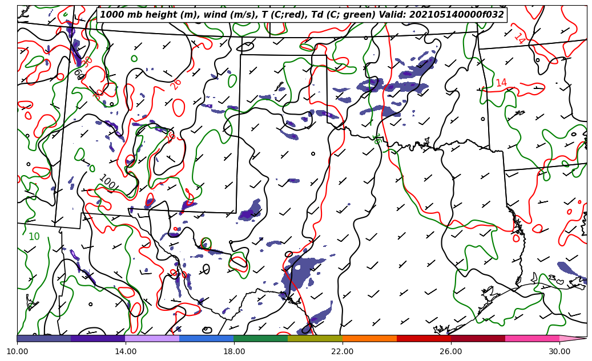Choose the green 18–20 colorbar segment

click(x=260, y=338)
